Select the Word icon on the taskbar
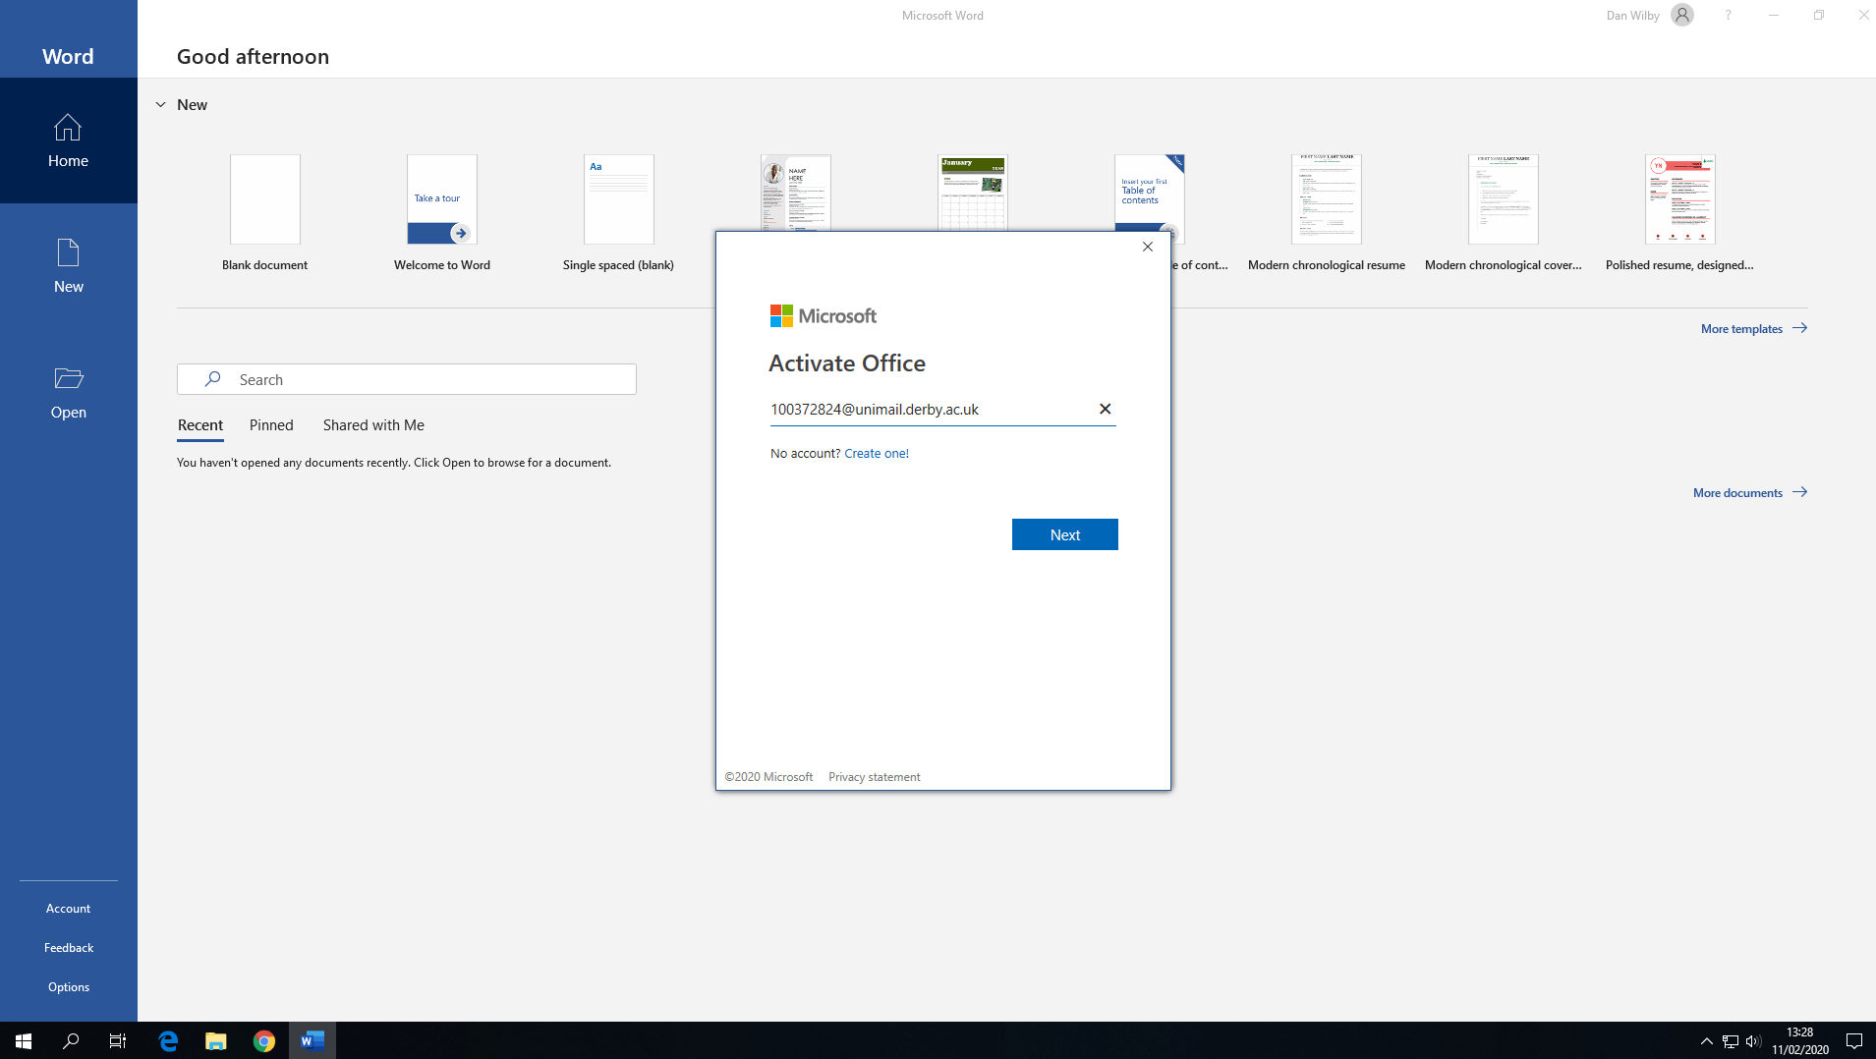This screenshot has height=1059, width=1876. tap(313, 1040)
